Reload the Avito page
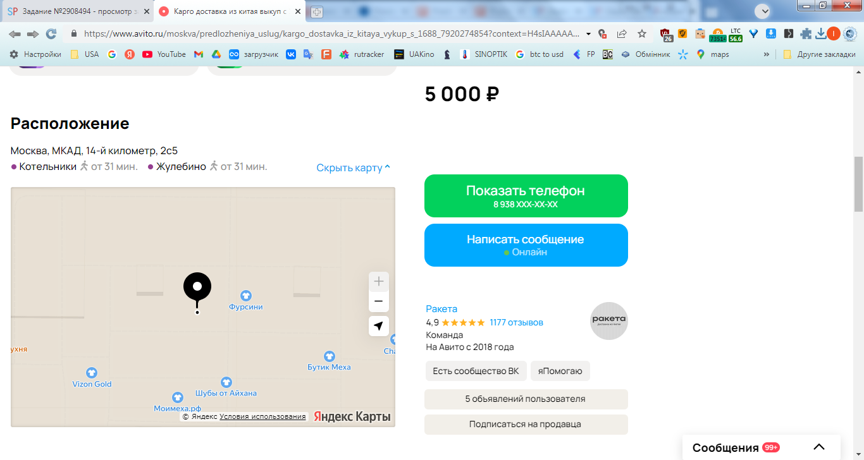 (x=51, y=33)
